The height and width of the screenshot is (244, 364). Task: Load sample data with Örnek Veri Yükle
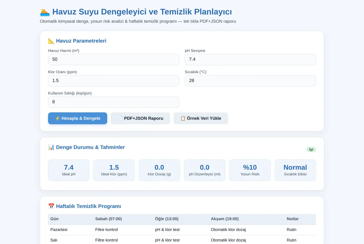(x=201, y=118)
